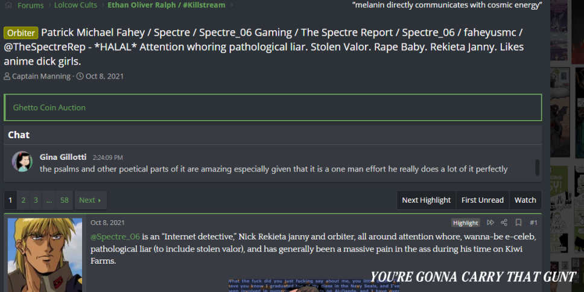Jump to First Unread post

click(x=482, y=200)
